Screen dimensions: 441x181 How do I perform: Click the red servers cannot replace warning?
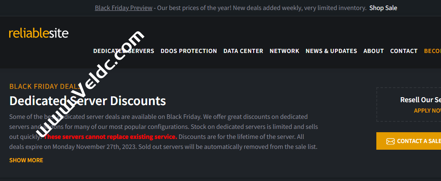111,137
